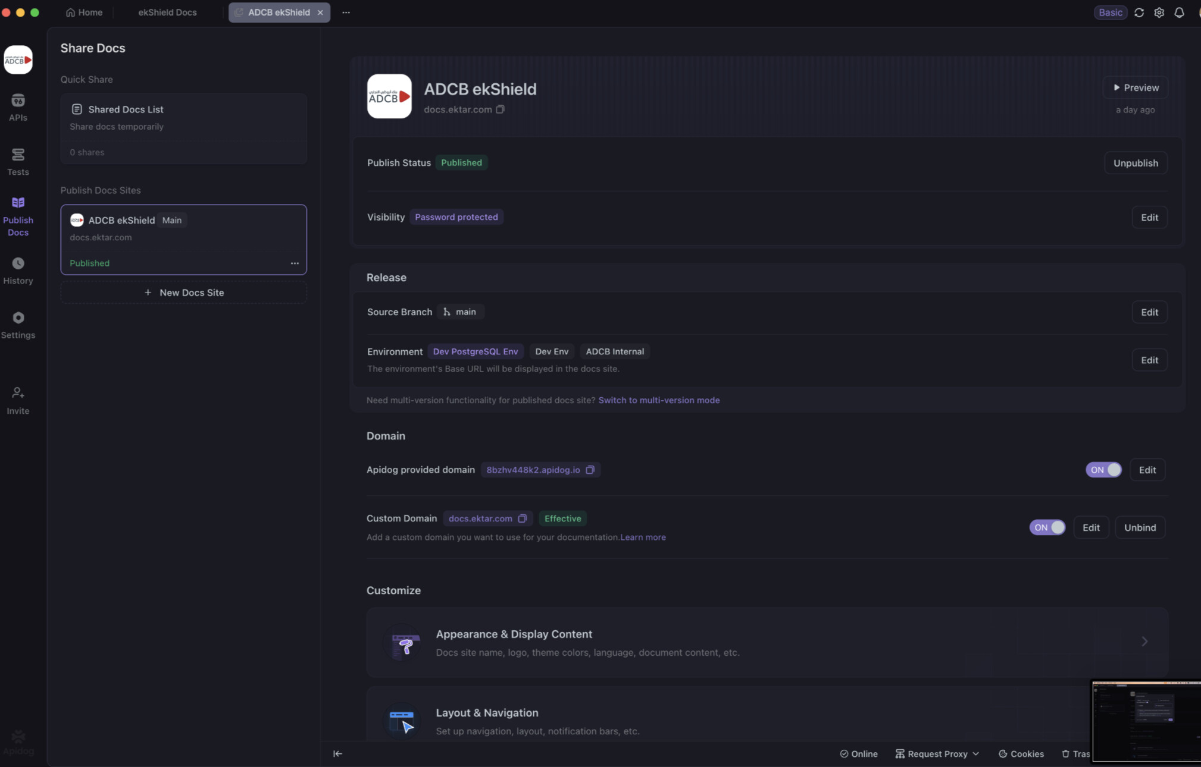The width and height of the screenshot is (1201, 767).
Task: Switch to ekShield Docs tab
Action: point(167,12)
